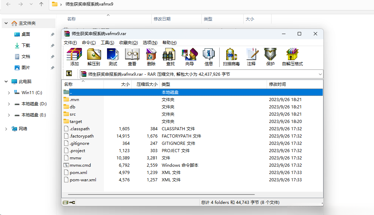This screenshot has width=374, height=215.
Task: Click the WinRAR horizontal scrollbar
Action: click(161, 194)
